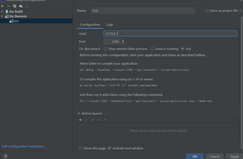Select the Configuration tab

coord(90,25)
